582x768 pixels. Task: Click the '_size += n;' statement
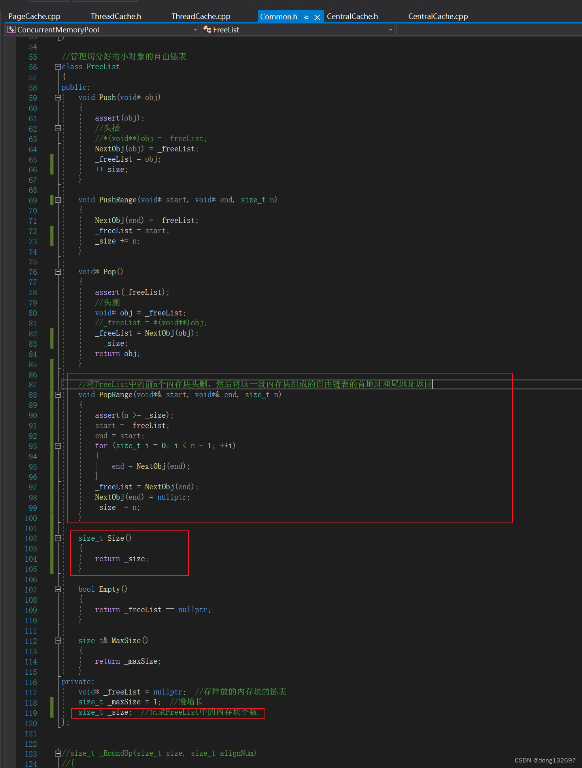click(x=117, y=241)
